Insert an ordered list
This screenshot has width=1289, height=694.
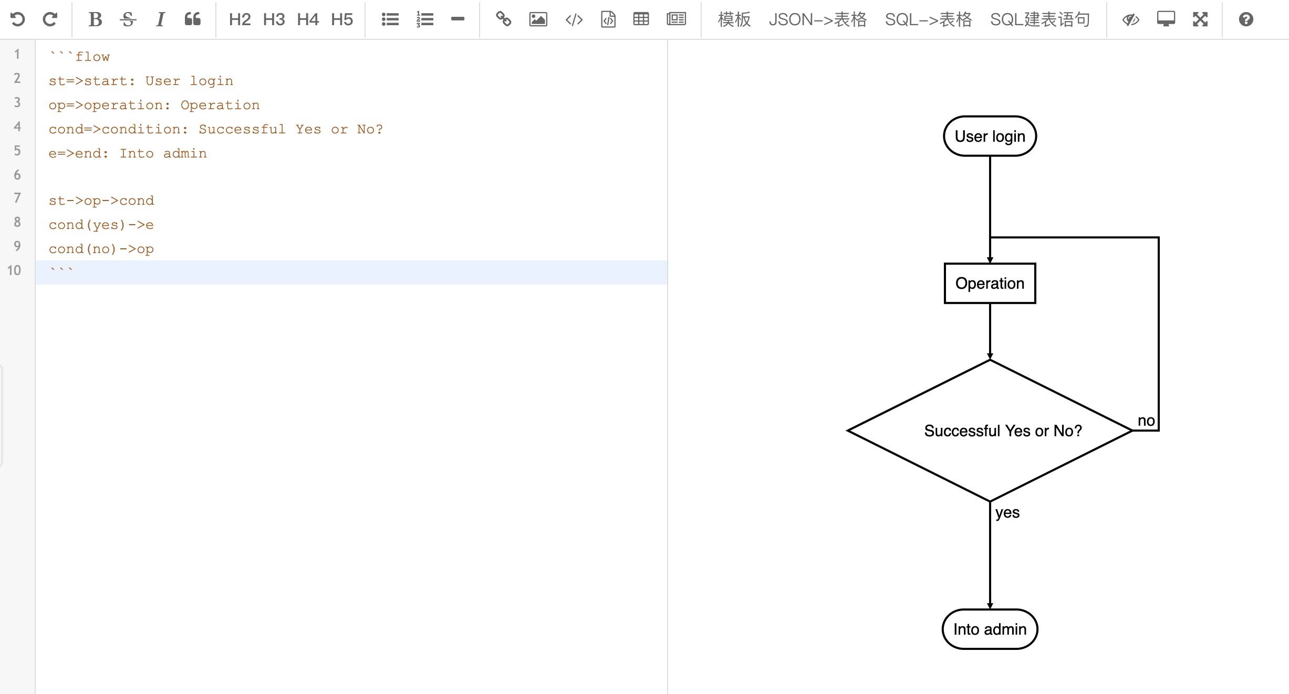424,19
